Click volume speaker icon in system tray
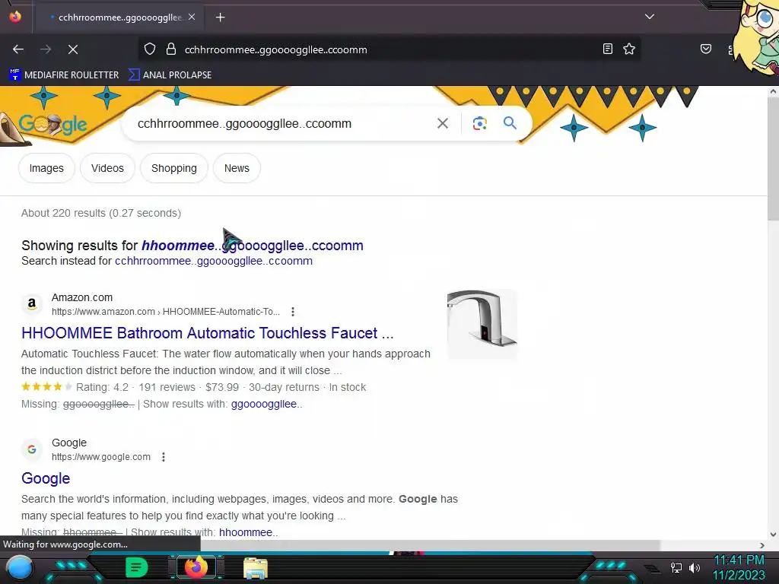 pos(695,567)
